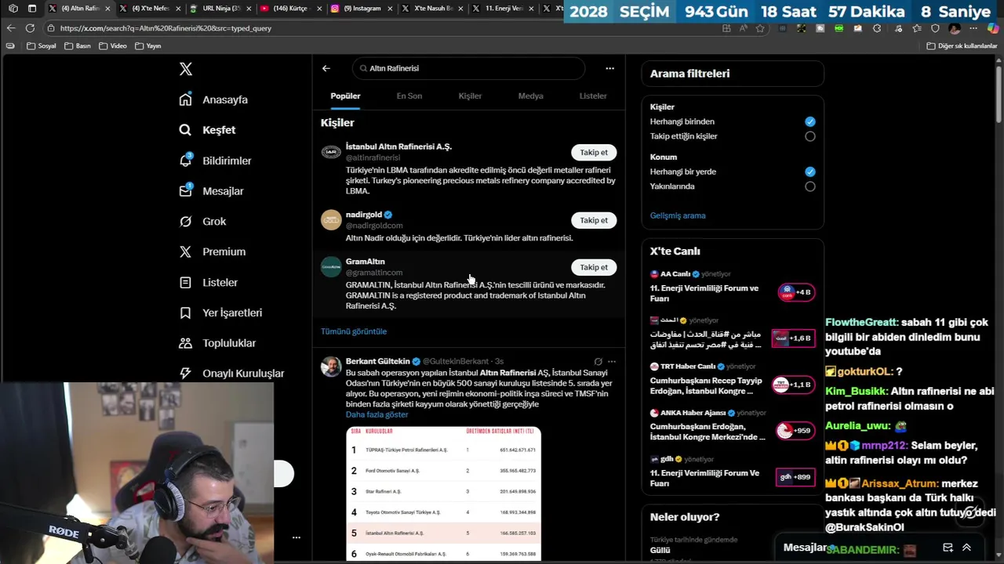Open Basın bookmarks folder
Viewport: 1004px width, 564px height.
pos(77,46)
